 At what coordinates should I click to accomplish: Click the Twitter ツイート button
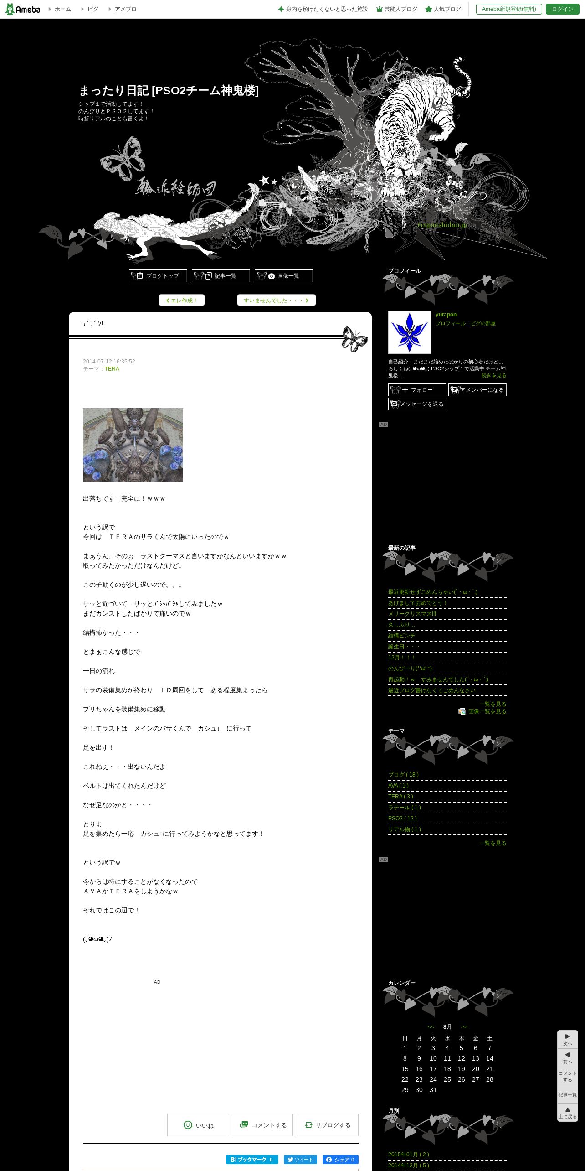300,1160
